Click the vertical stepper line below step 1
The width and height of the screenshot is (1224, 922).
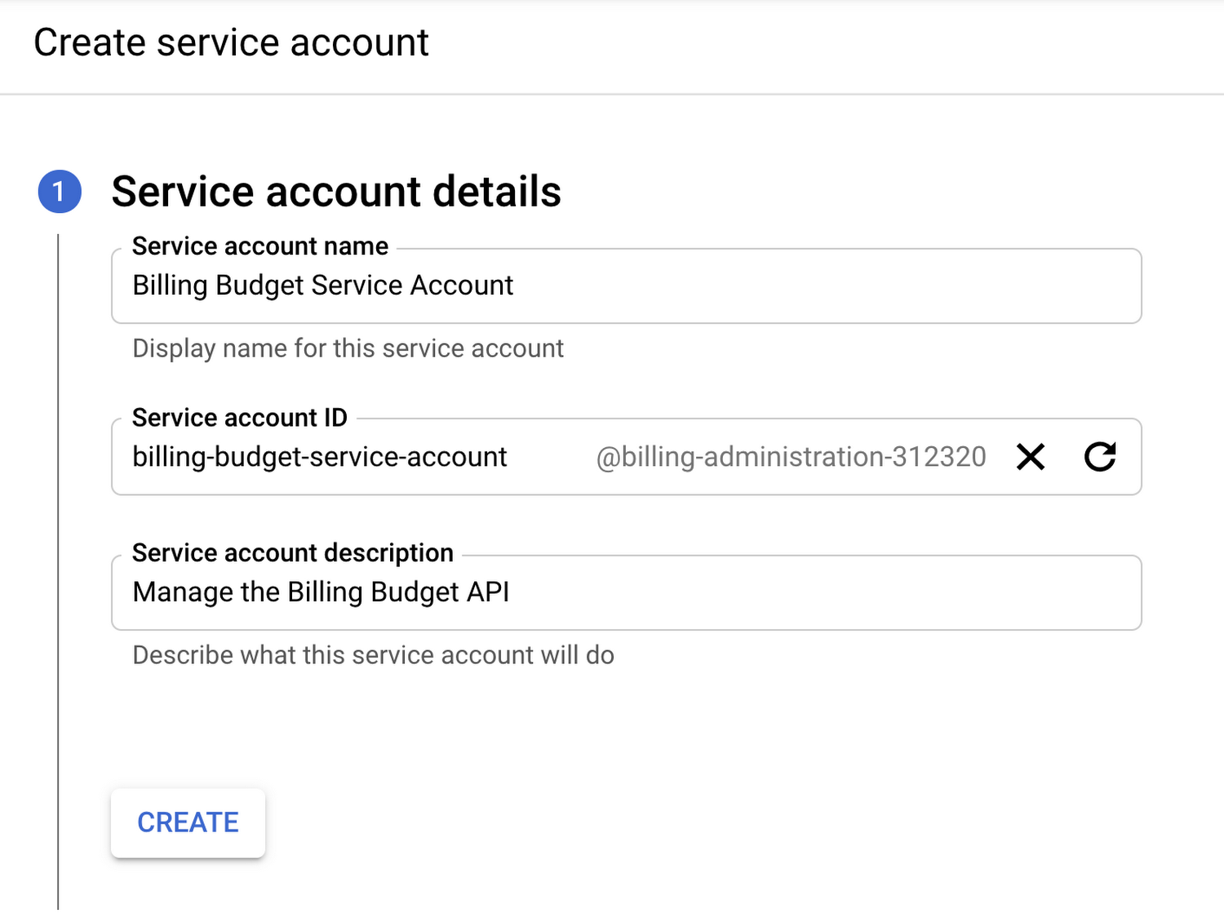coord(58,571)
